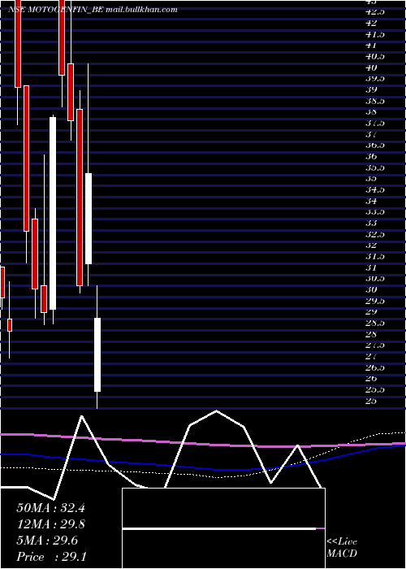
Task: Click the last white candlestick near 27
Action: [97, 354]
